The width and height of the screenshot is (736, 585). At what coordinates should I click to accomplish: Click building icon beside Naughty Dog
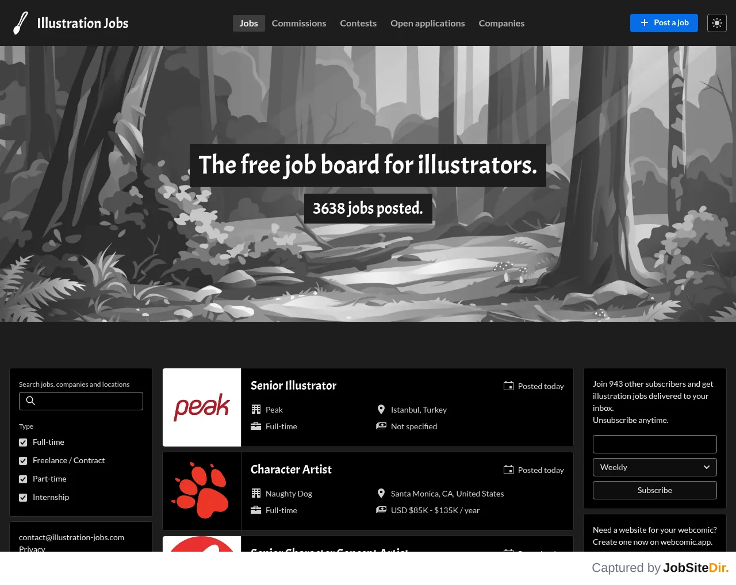(256, 493)
